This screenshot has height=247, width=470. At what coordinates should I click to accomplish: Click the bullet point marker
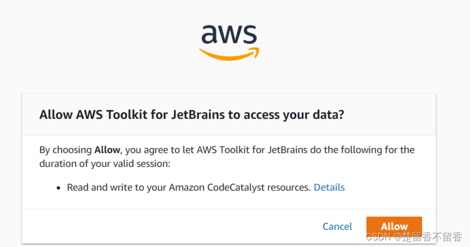[59, 188]
